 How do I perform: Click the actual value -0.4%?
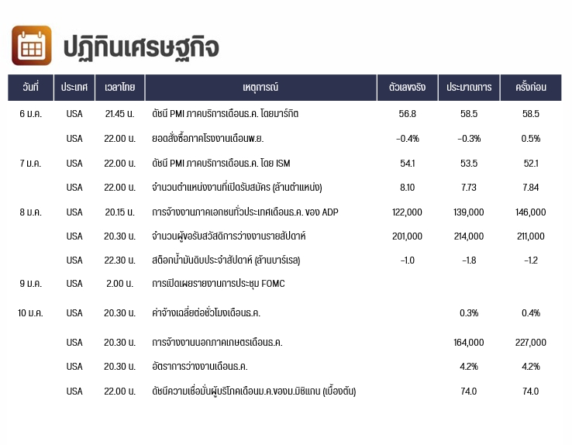coord(407,139)
